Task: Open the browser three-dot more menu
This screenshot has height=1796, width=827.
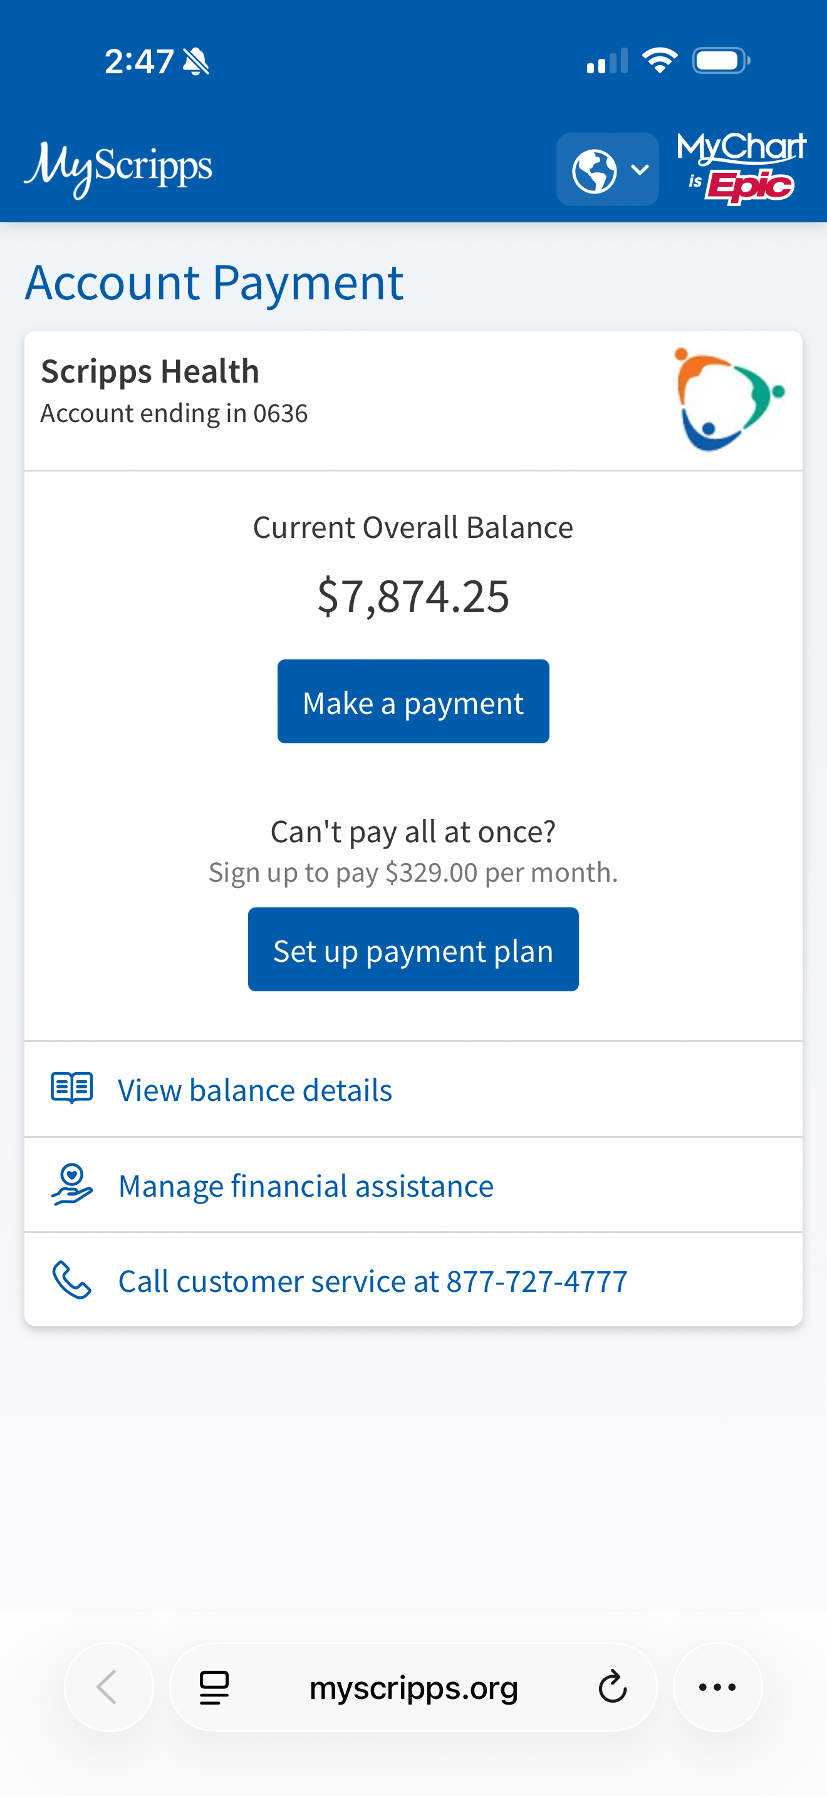Action: [717, 1687]
